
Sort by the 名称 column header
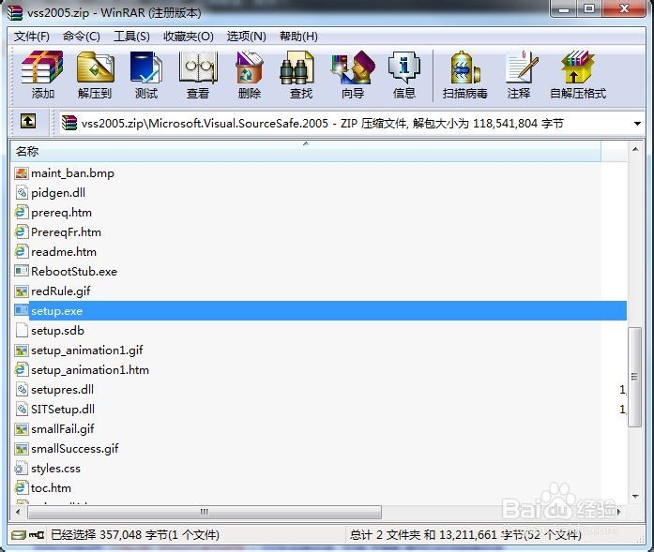tap(305, 151)
